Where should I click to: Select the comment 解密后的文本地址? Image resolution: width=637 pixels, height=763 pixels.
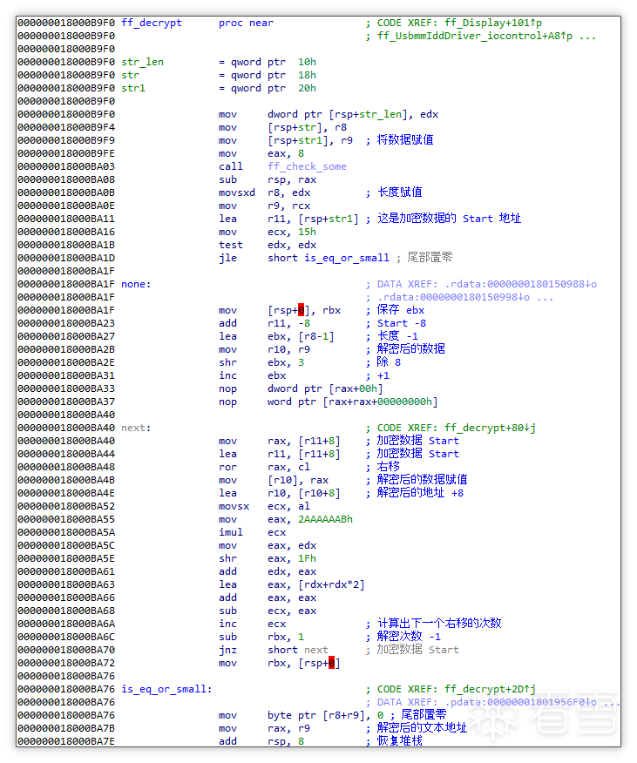[423, 728]
